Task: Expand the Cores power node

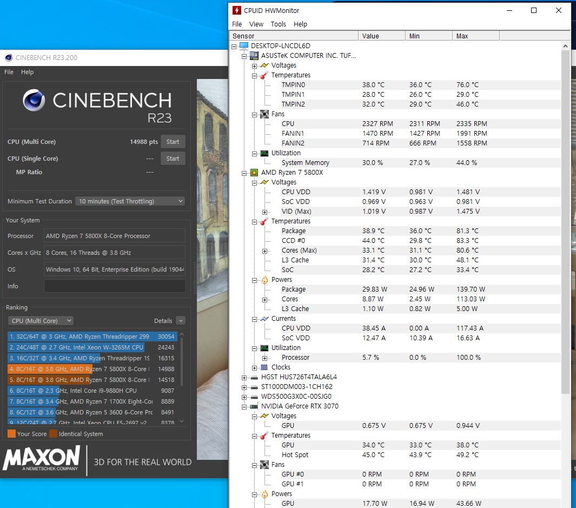Action: pos(264,300)
